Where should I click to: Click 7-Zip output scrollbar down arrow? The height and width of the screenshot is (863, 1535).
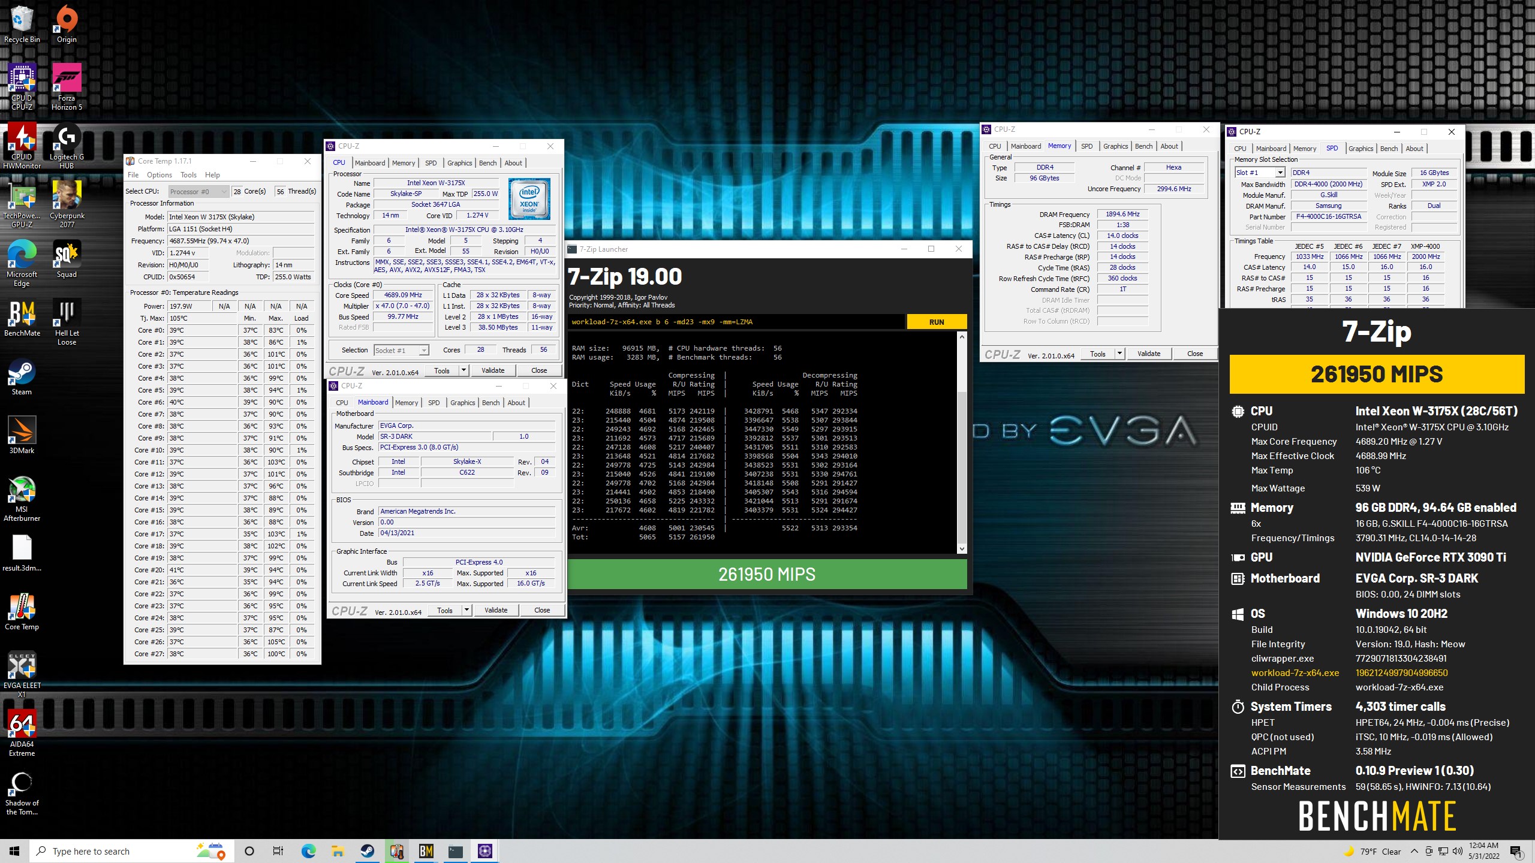point(962,549)
